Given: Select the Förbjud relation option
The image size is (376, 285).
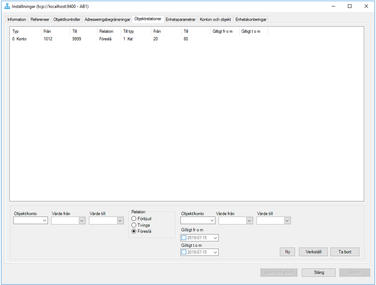Looking at the screenshot, I should pyautogui.click(x=134, y=218).
